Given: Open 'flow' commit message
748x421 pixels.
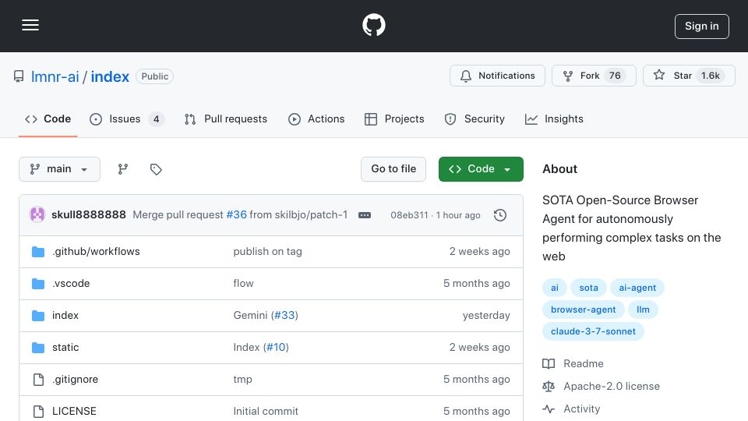Looking at the screenshot, I should (x=243, y=284).
